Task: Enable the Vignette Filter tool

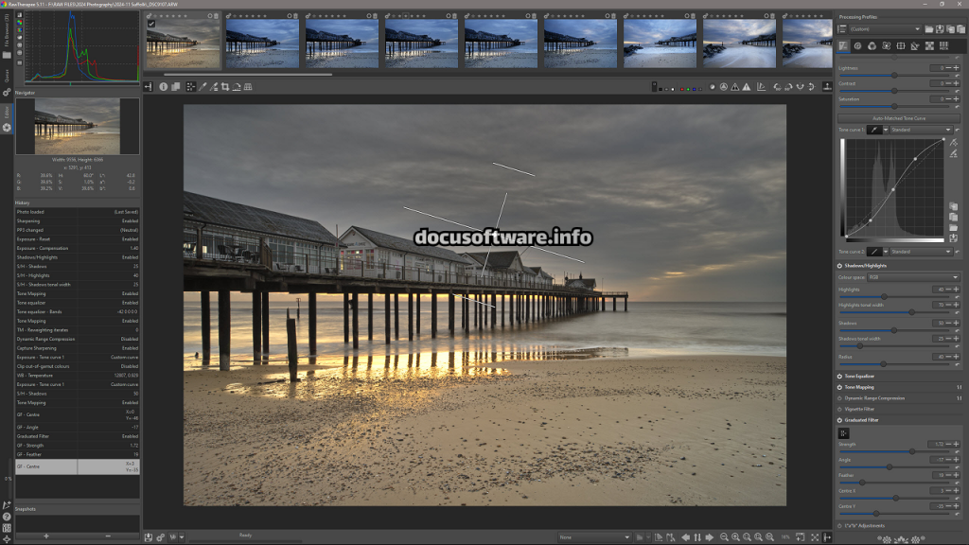Action: pos(840,409)
